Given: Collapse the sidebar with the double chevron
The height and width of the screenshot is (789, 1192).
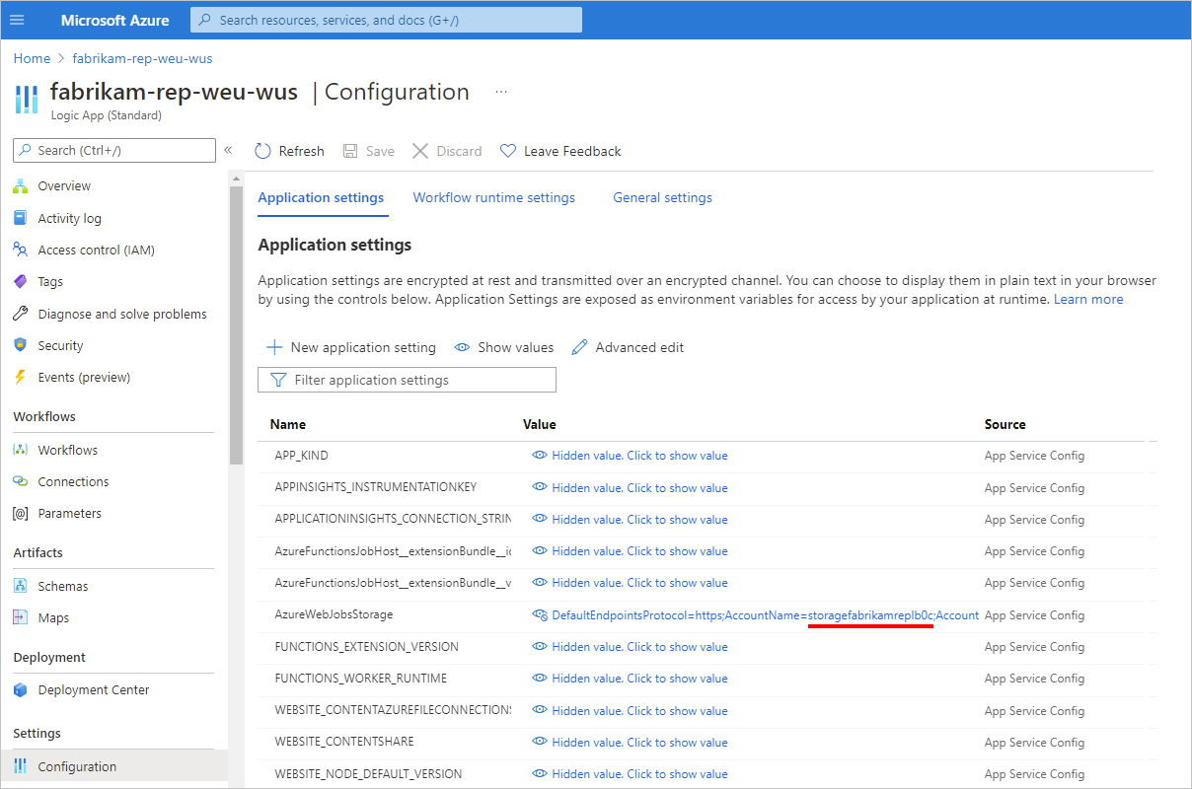Looking at the screenshot, I should pyautogui.click(x=228, y=151).
